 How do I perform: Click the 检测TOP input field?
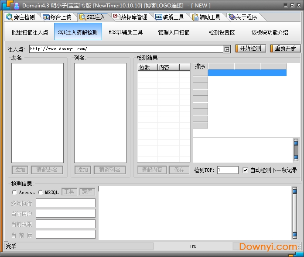pyautogui.click(x=228, y=170)
